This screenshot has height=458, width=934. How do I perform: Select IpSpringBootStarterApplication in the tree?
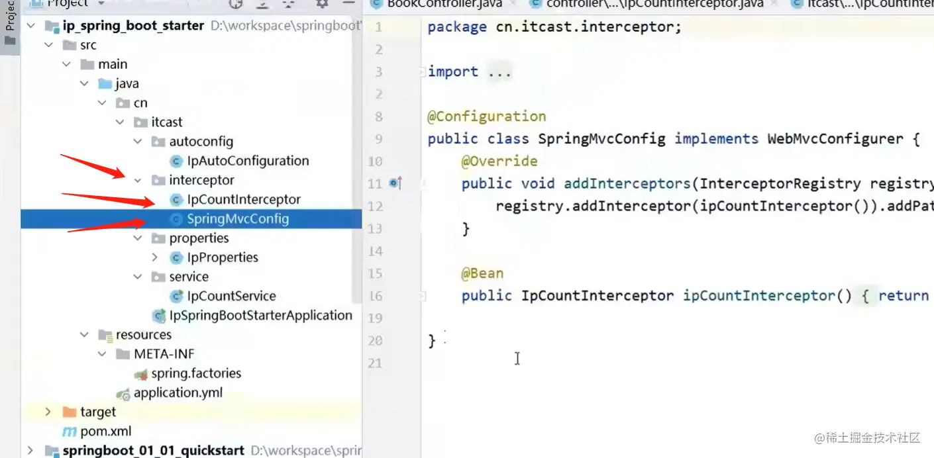261,315
